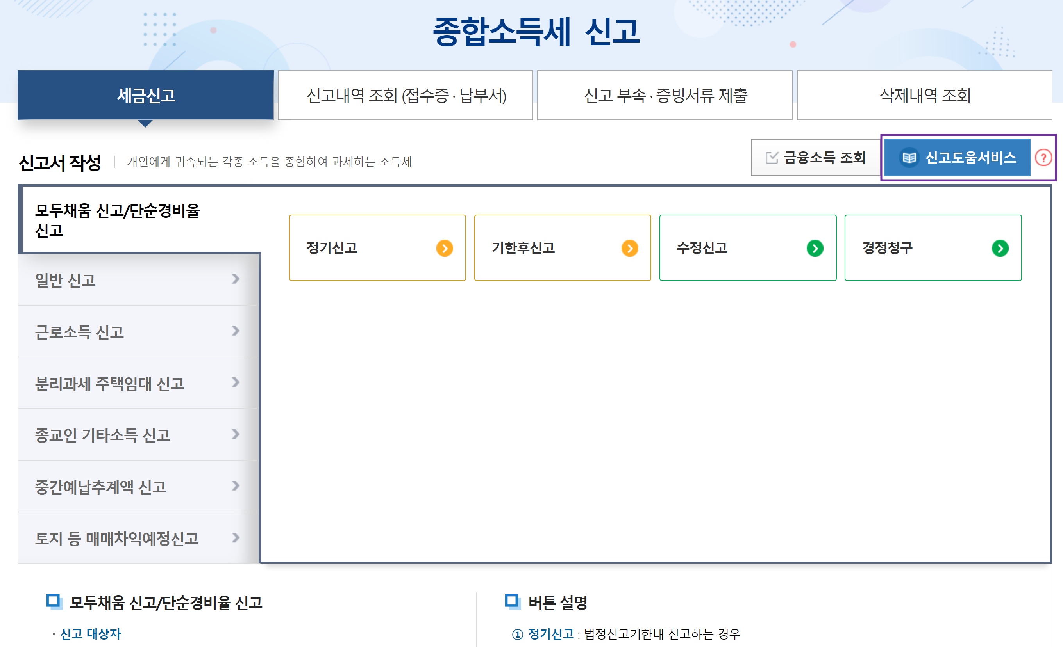Click the 신고 대상자 link
This screenshot has height=647, width=1063.
pyautogui.click(x=91, y=634)
